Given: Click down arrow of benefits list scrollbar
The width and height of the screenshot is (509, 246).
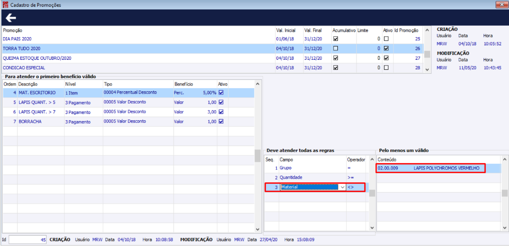Looking at the screenshot, I should 257,228.
